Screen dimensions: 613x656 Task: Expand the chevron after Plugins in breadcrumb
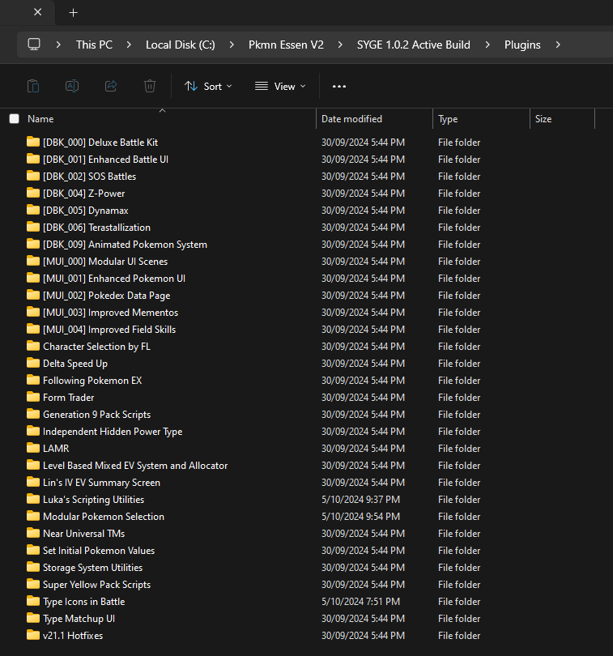point(558,45)
